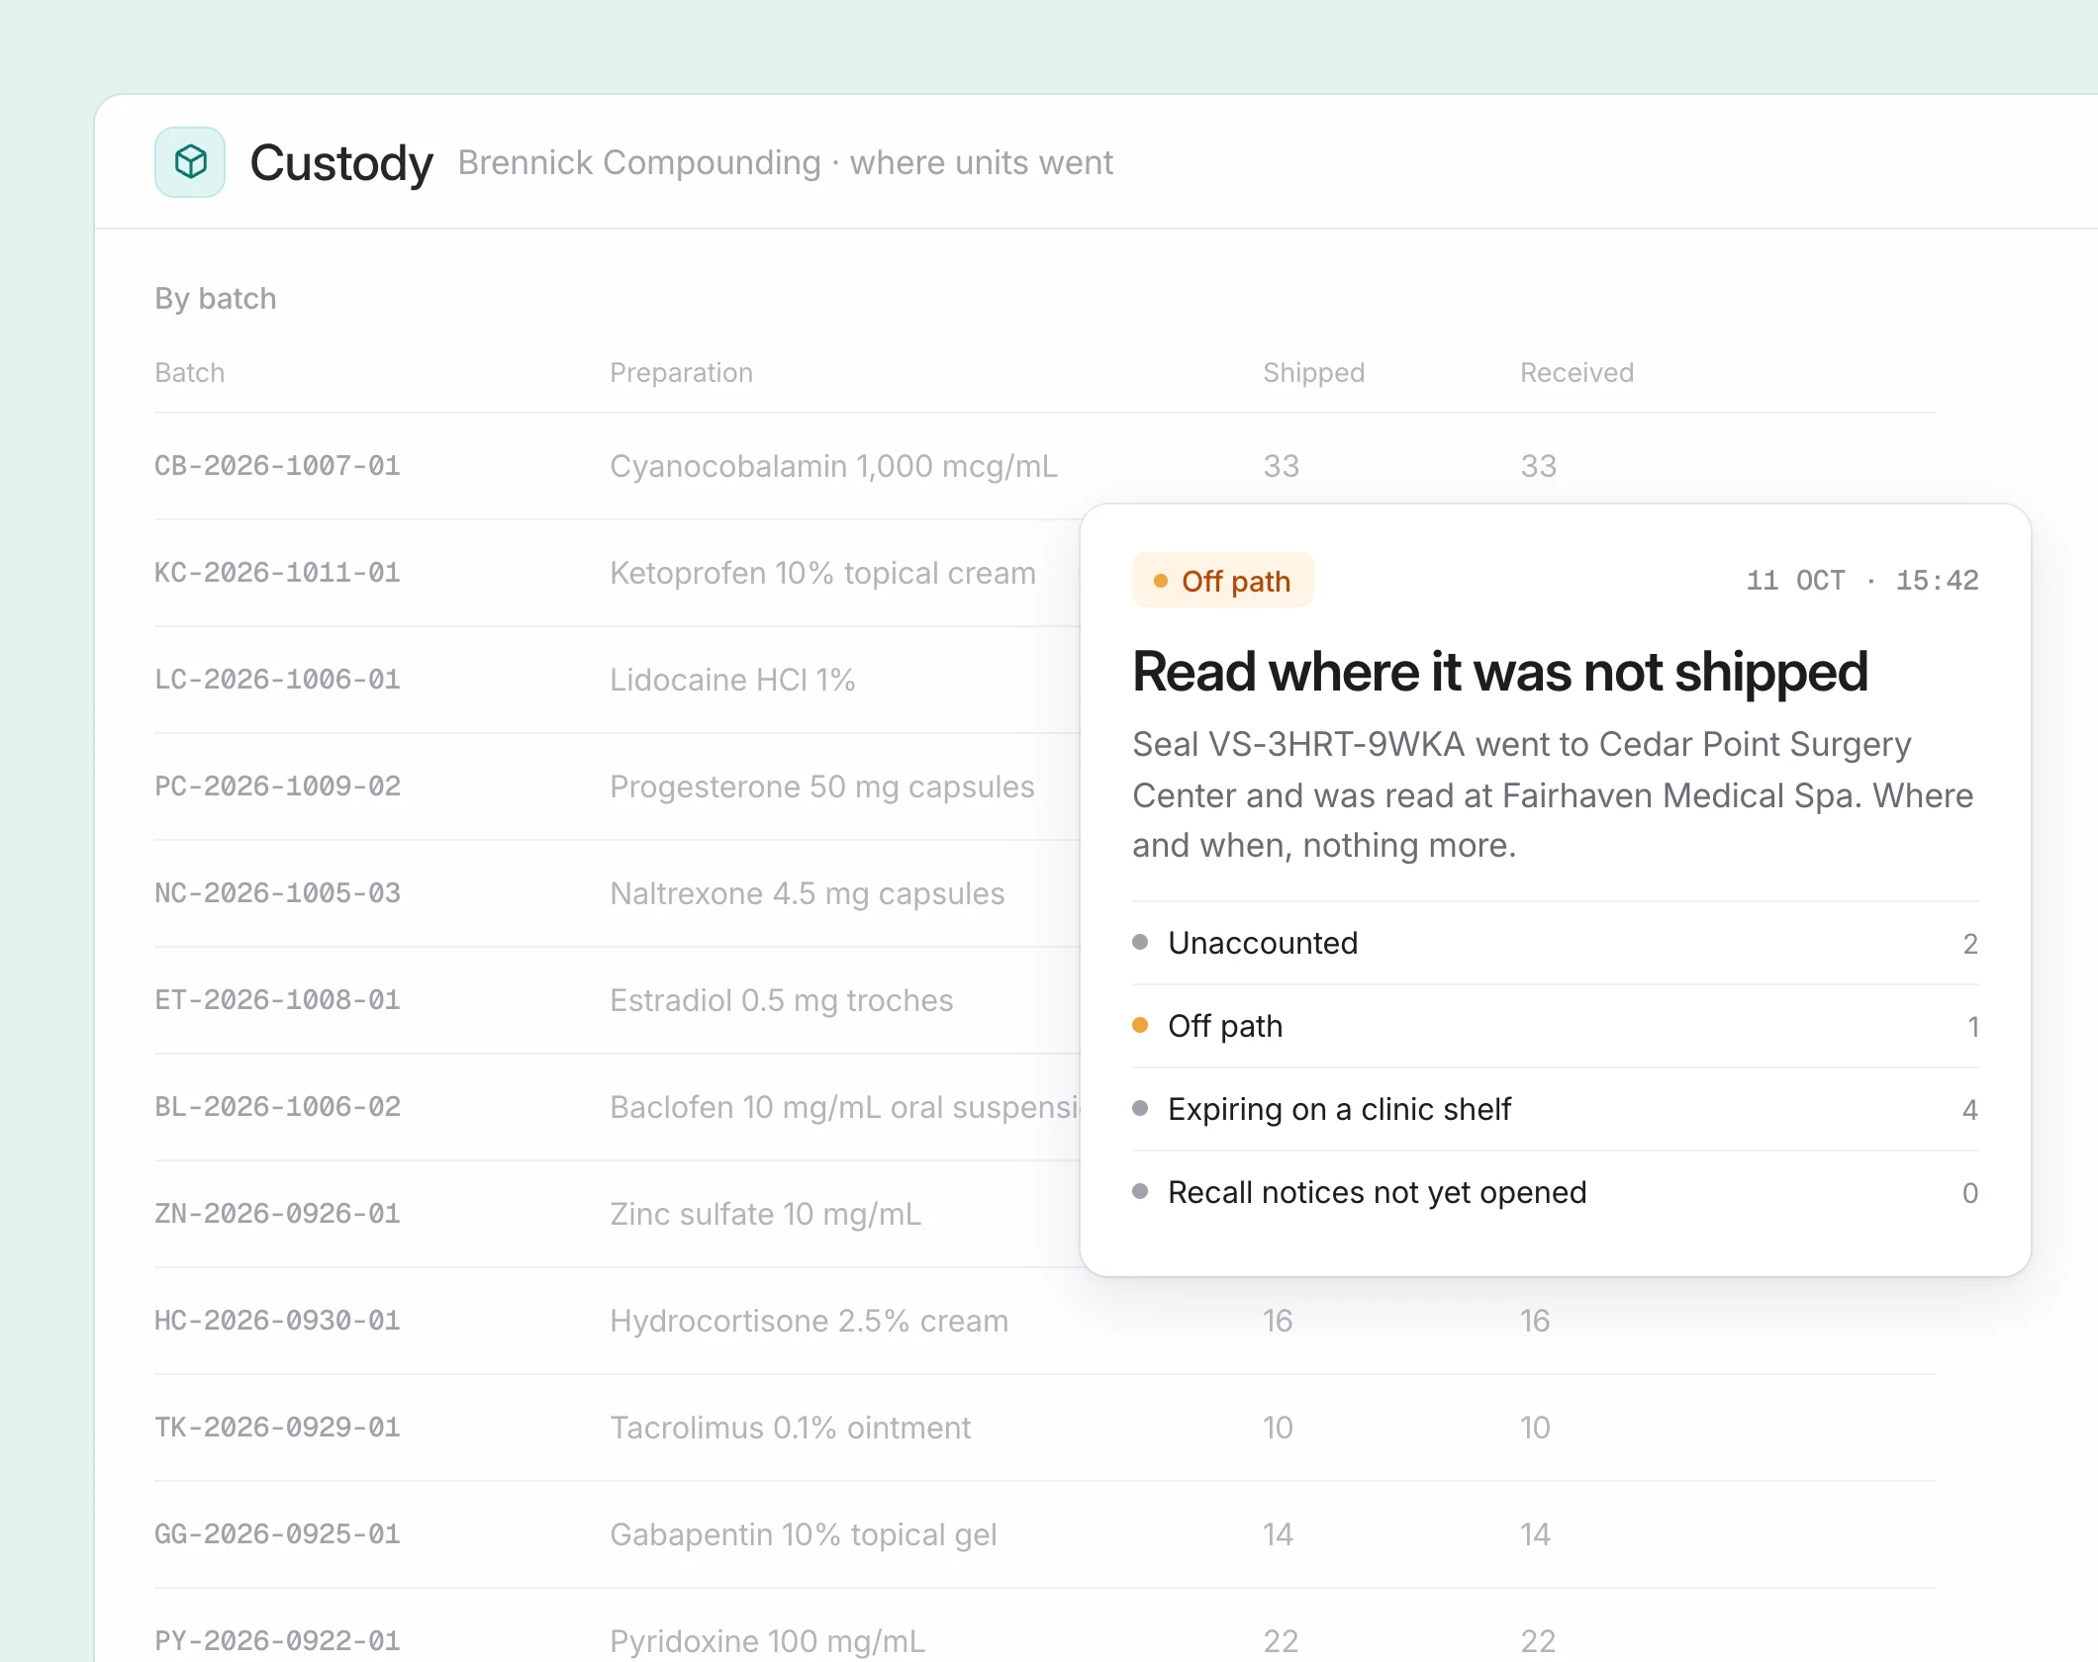
Task: Select batch PC-2026-1009-02
Action: [x=277, y=786]
